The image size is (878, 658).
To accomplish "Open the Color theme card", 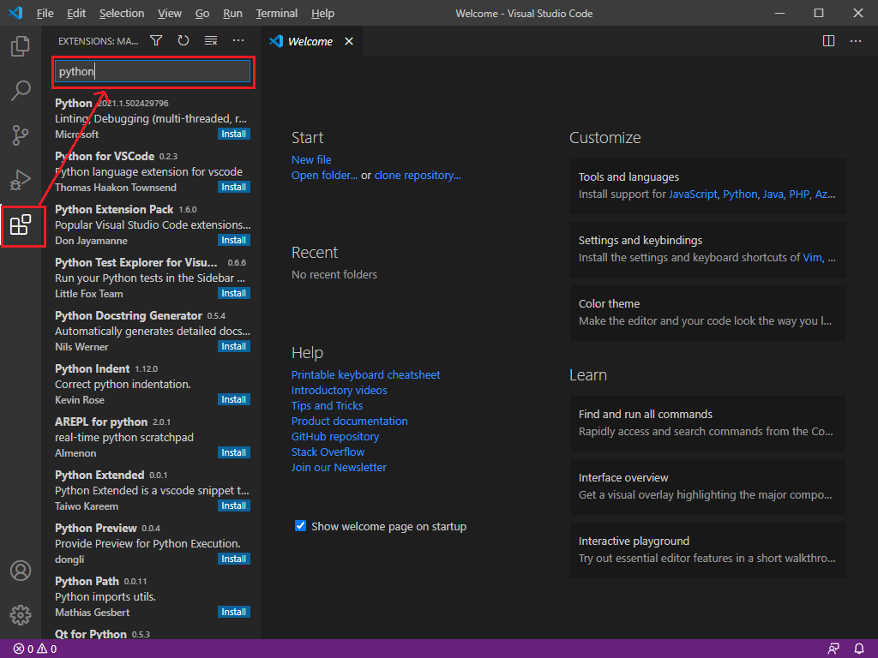I will (707, 313).
